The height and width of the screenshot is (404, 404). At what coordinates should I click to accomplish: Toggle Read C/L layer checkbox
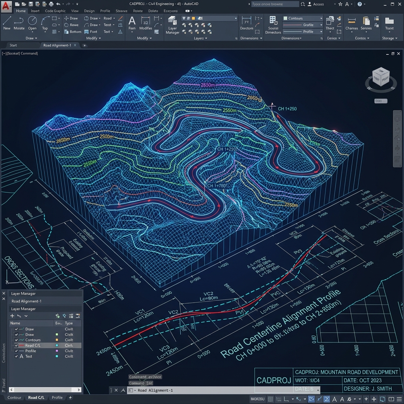pyautogui.click(x=16, y=345)
